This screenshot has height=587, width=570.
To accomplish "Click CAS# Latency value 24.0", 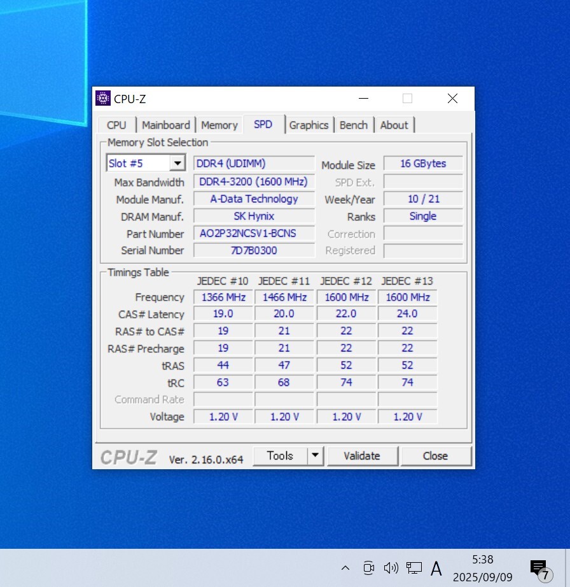I will click(407, 314).
